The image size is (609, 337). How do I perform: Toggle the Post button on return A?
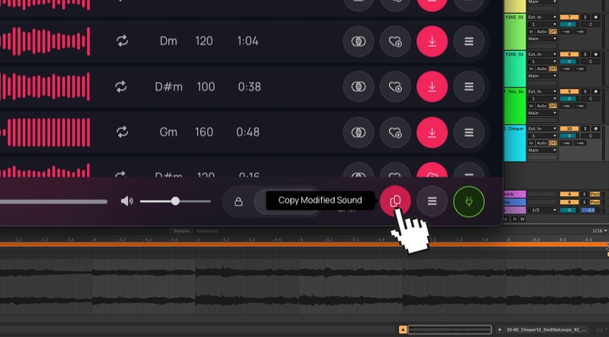[x=595, y=194]
